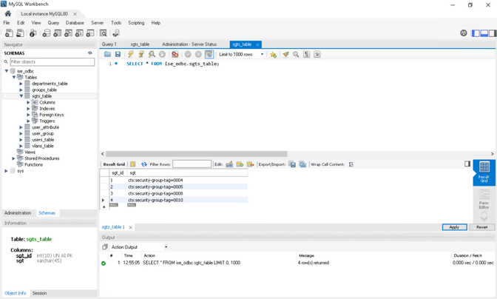Open the object inspector icon in main toolbar
The height and width of the screenshot is (299, 497).
click(x=33, y=33)
